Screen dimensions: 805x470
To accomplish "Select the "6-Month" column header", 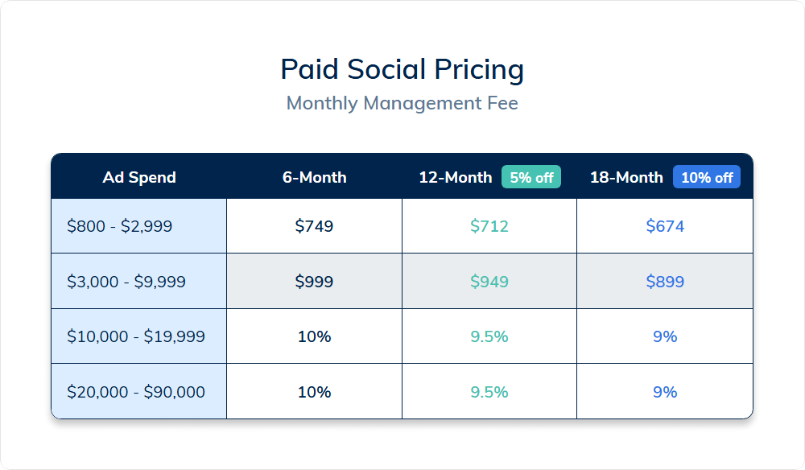I will (x=314, y=177).
